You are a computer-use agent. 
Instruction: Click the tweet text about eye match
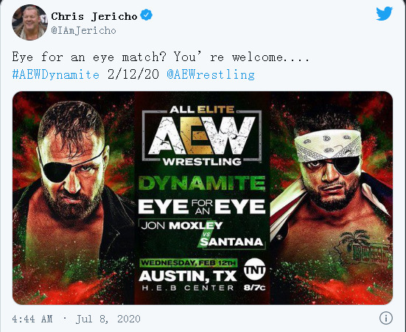161,57
